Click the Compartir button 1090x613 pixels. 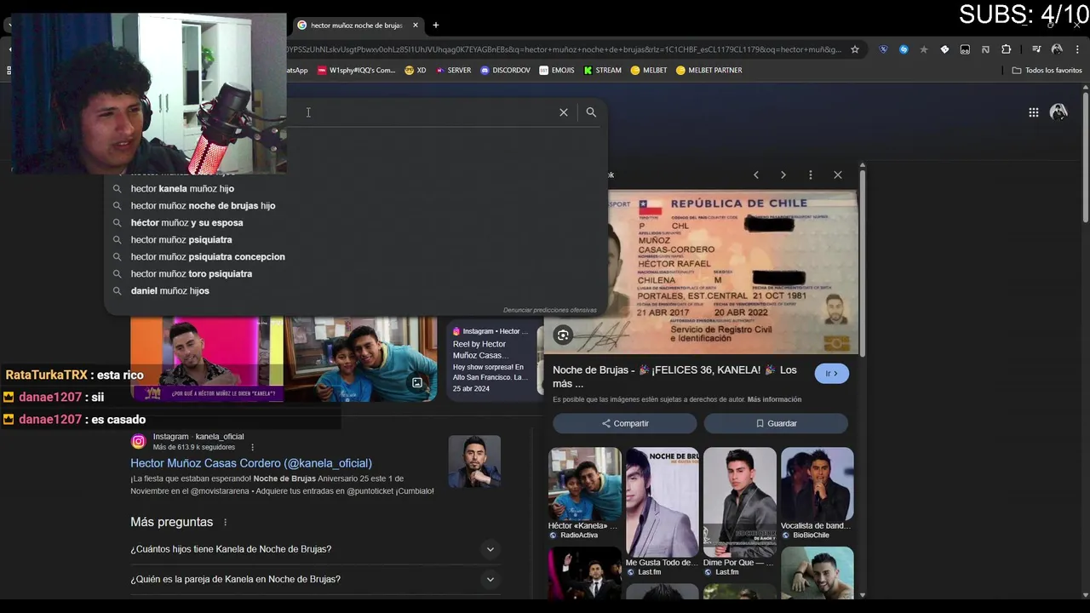pos(624,423)
